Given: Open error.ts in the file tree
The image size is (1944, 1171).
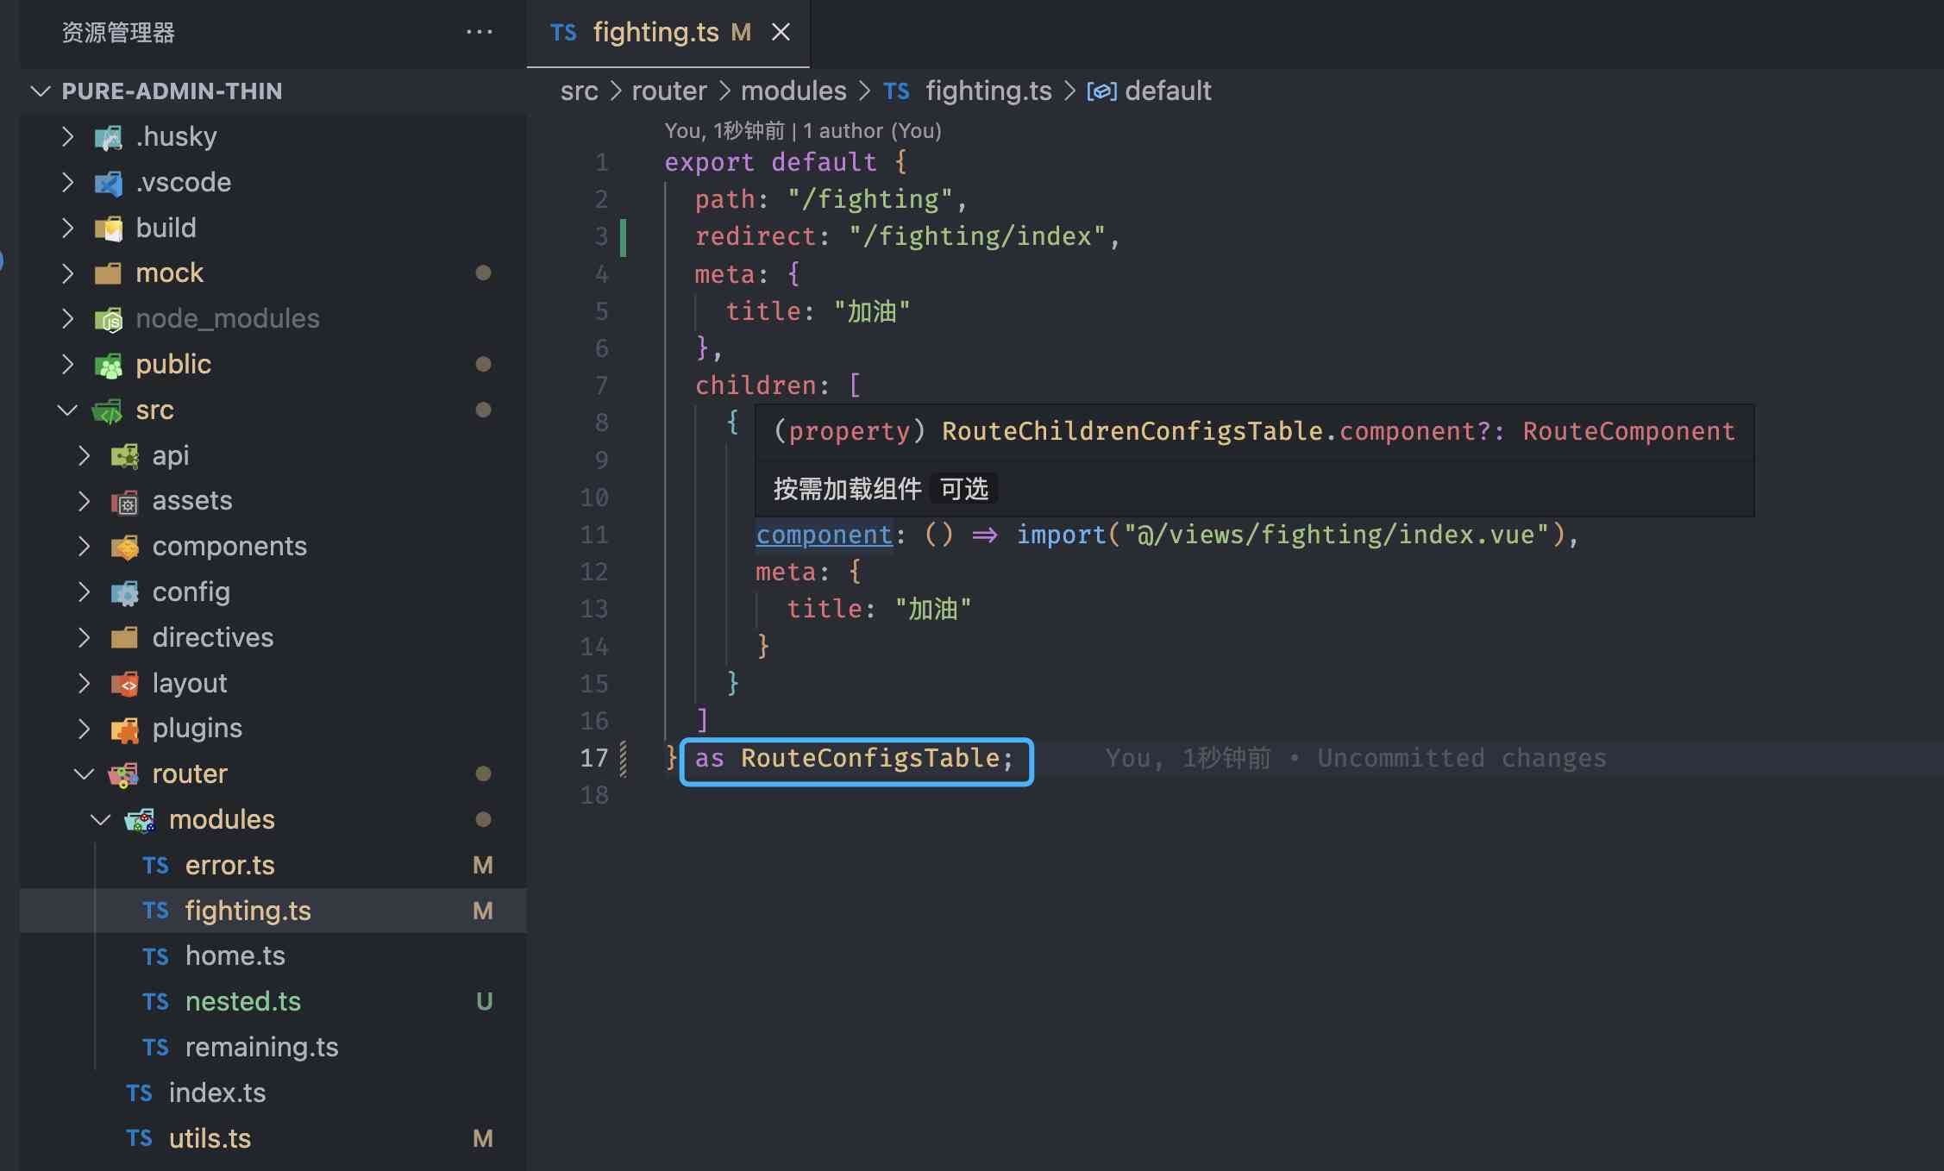Looking at the screenshot, I should pos(229,866).
